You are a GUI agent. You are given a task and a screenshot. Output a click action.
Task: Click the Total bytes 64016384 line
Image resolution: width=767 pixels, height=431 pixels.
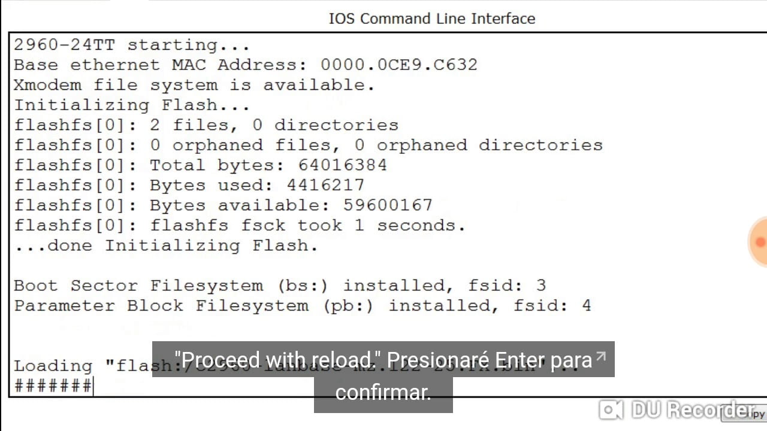coord(200,165)
